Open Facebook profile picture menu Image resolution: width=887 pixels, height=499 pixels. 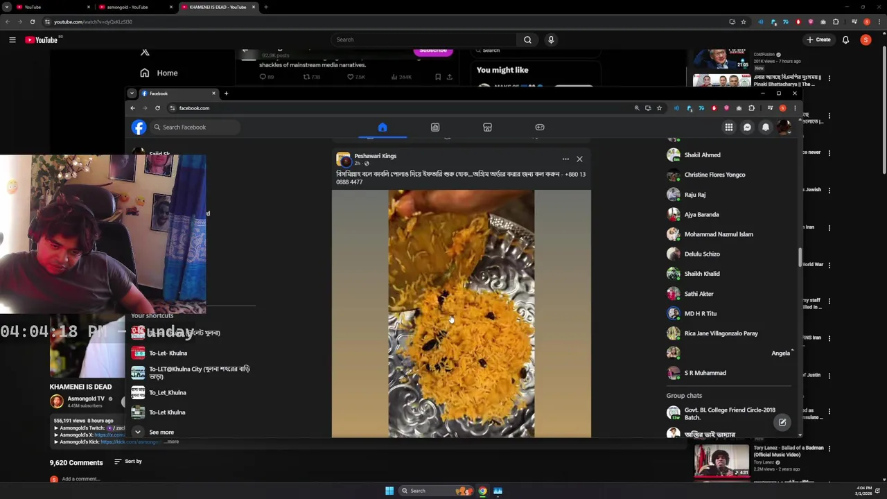pyautogui.click(x=784, y=127)
